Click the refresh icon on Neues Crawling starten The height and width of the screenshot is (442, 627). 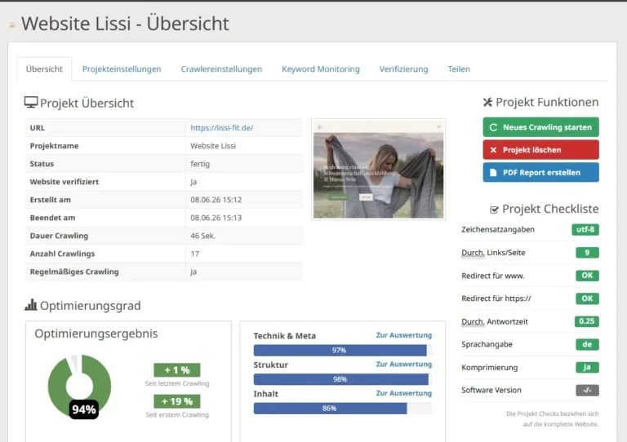pyautogui.click(x=493, y=127)
